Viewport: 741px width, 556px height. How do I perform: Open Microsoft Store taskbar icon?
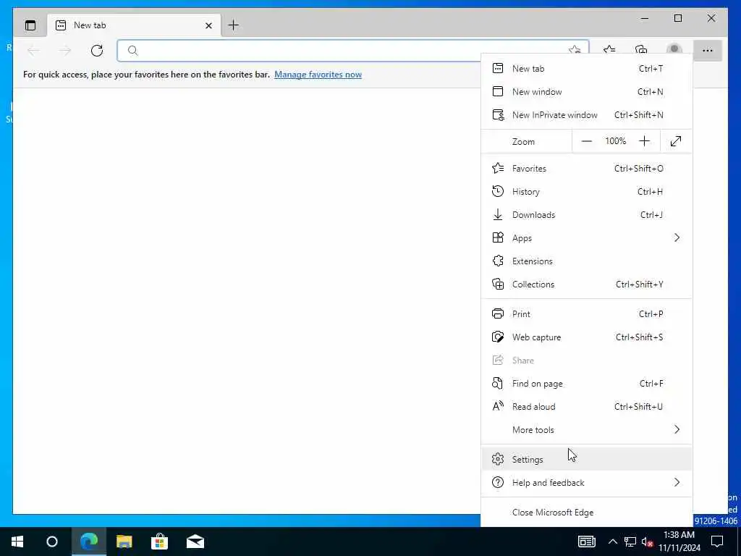pyautogui.click(x=160, y=542)
